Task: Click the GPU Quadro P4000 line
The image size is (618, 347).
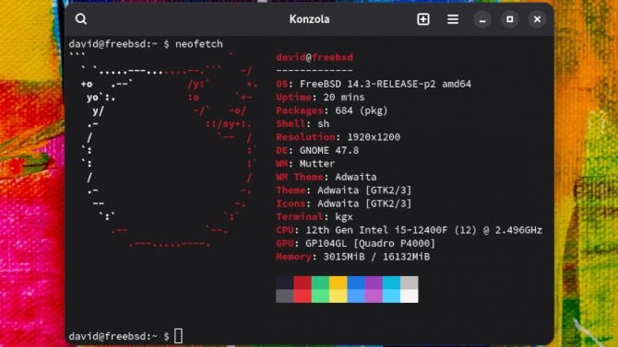Action: pos(355,244)
